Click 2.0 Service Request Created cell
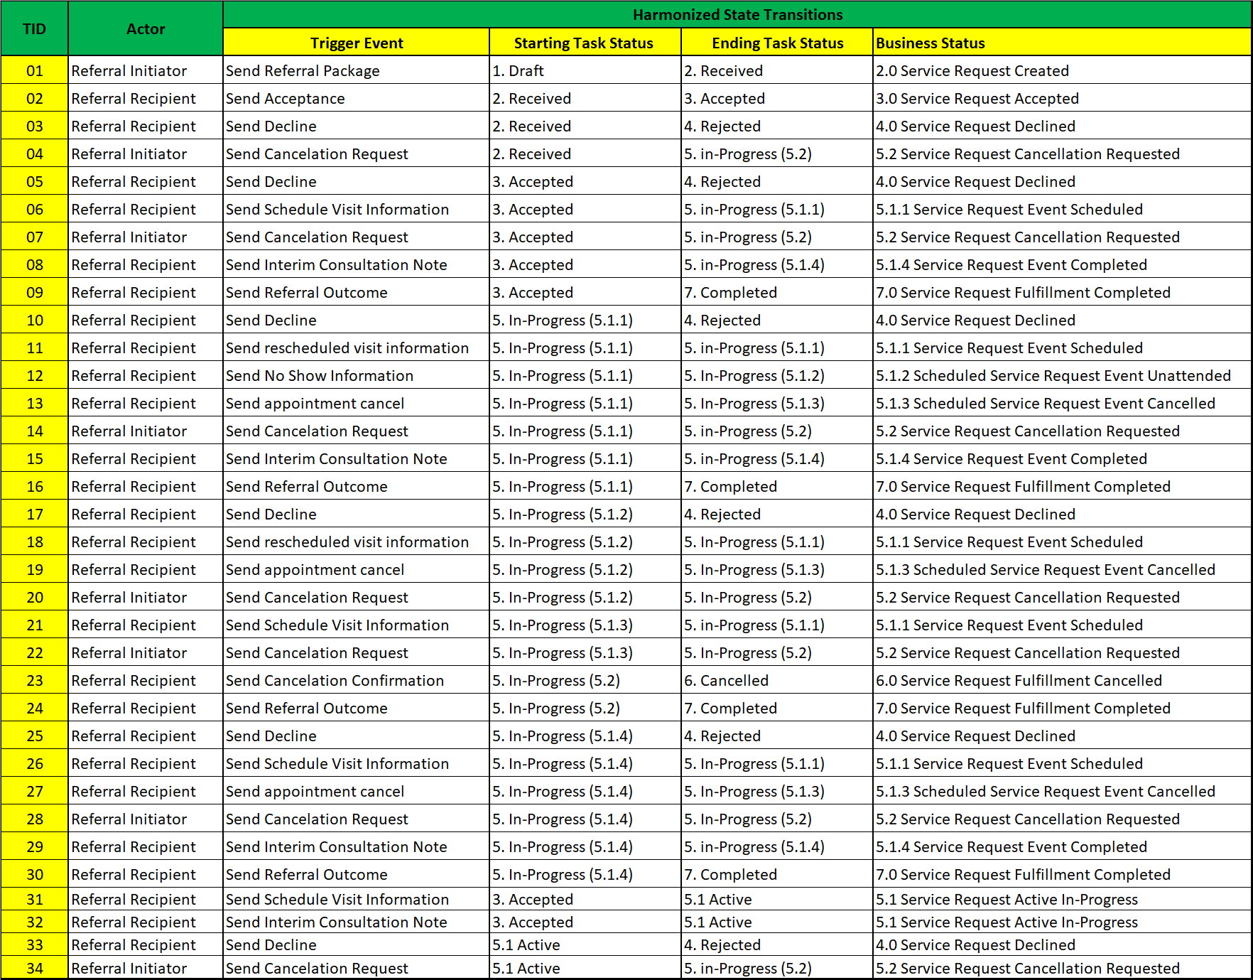Screen dimensions: 1253x980 972,71
